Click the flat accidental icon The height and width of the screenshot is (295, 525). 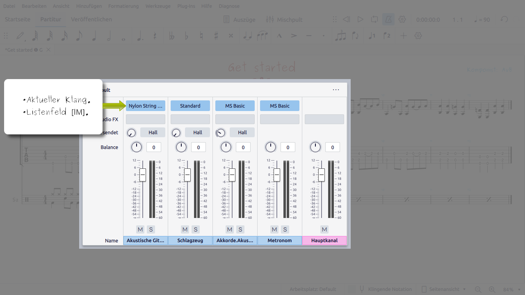(x=187, y=36)
